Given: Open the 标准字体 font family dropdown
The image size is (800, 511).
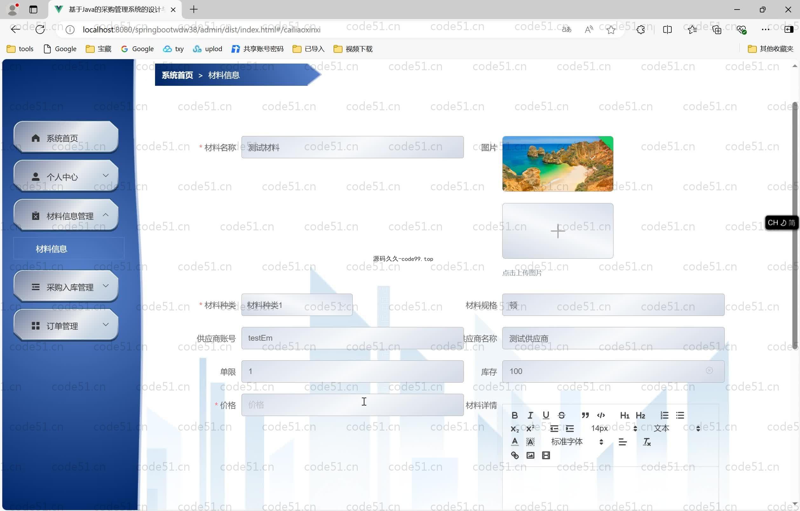Looking at the screenshot, I should coord(577,442).
